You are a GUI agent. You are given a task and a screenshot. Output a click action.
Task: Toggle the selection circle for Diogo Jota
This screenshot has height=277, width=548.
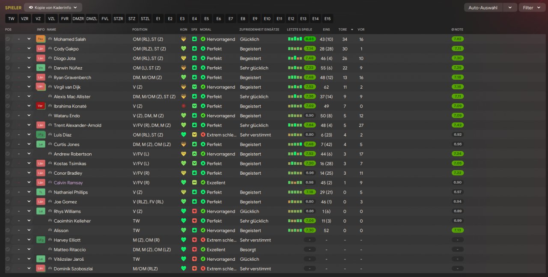8,58
